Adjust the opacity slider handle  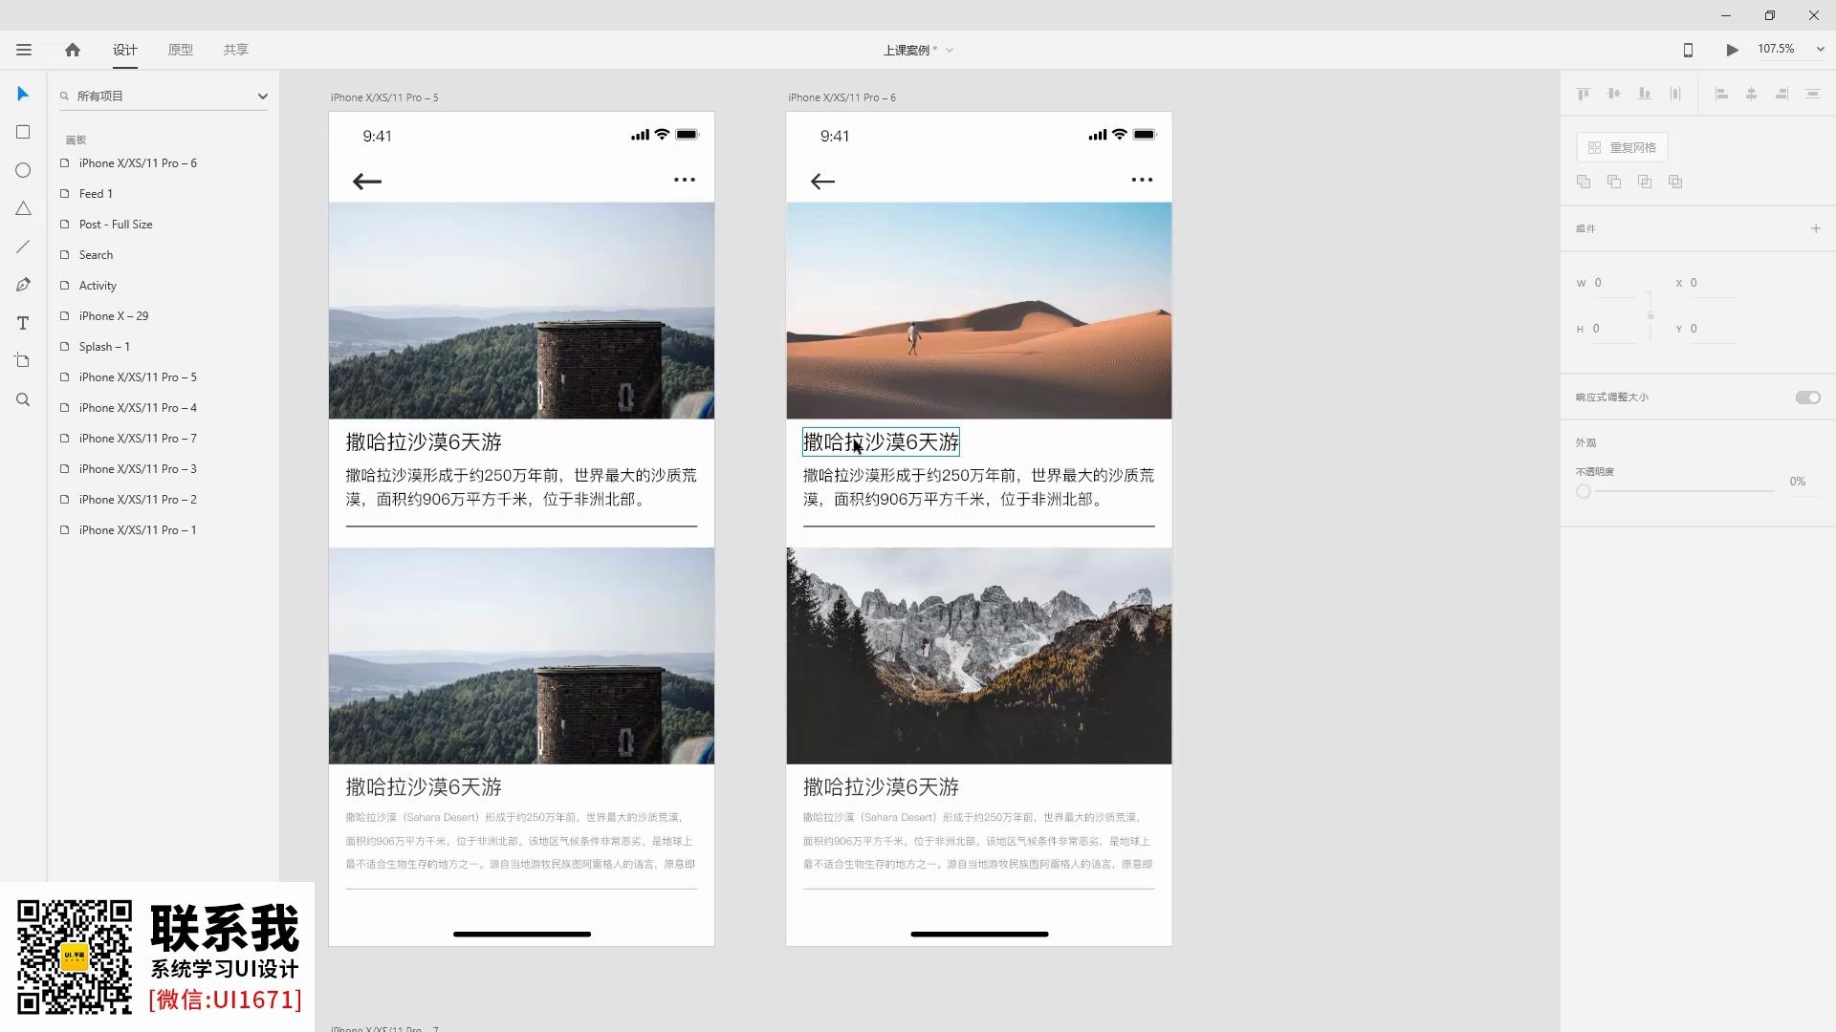click(1584, 491)
